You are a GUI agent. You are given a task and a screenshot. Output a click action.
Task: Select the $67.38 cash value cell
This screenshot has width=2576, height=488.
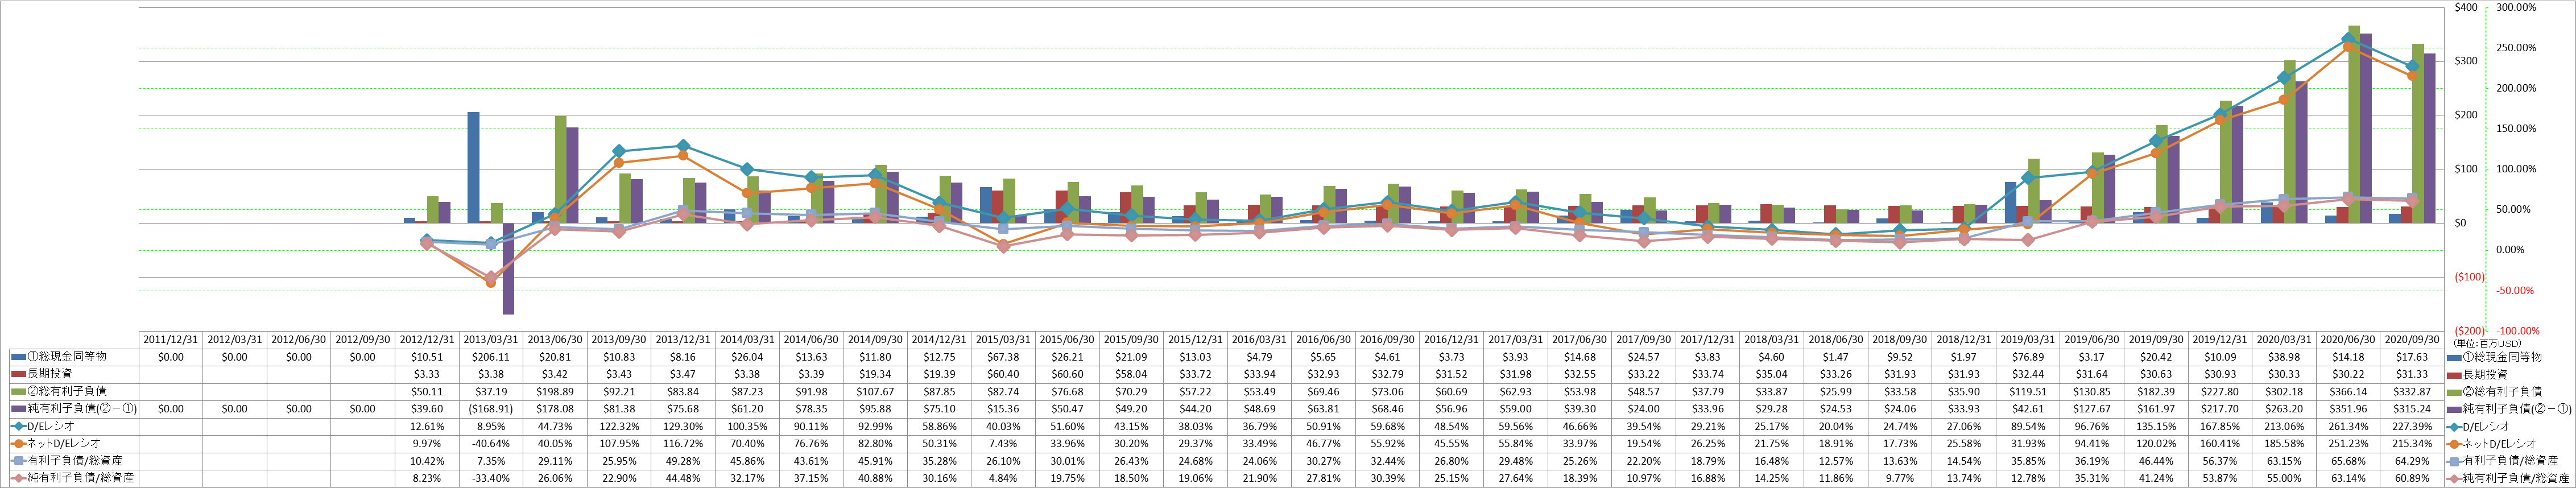pyautogui.click(x=1003, y=356)
